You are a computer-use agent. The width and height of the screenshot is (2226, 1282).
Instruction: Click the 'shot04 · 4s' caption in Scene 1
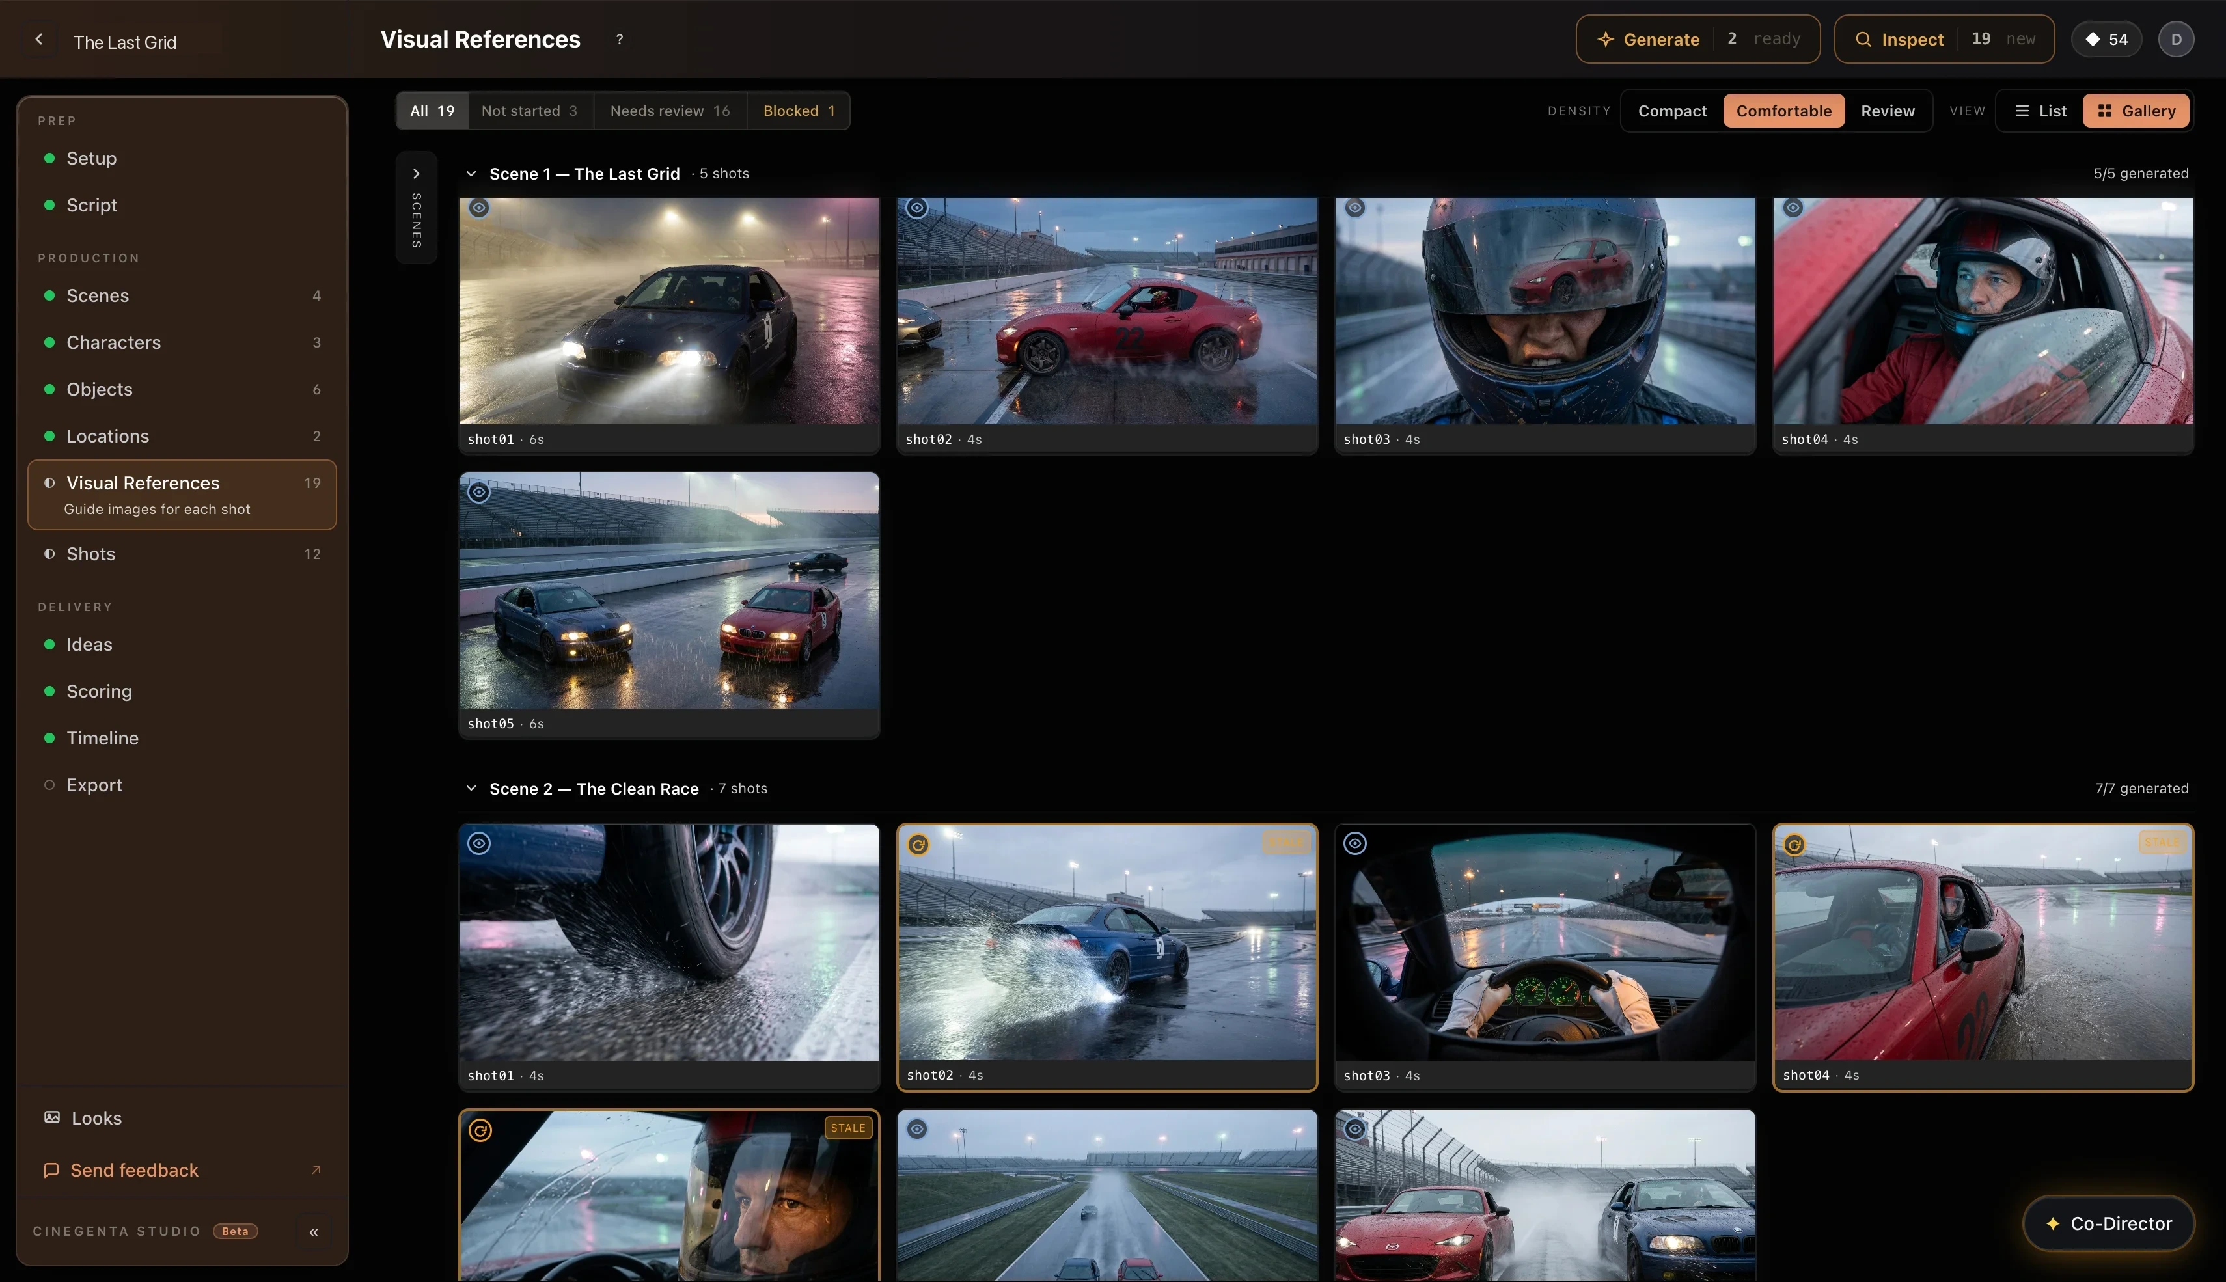[x=1820, y=439]
